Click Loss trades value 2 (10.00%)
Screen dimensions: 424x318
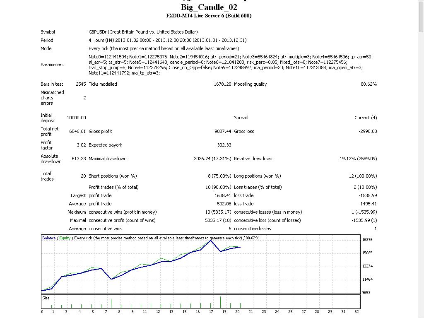(x=365, y=187)
